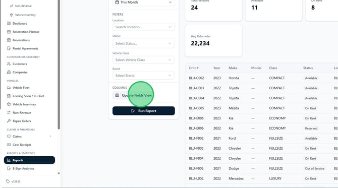Click the Run Report button
This screenshot has width=338, height=188.
[x=144, y=111]
